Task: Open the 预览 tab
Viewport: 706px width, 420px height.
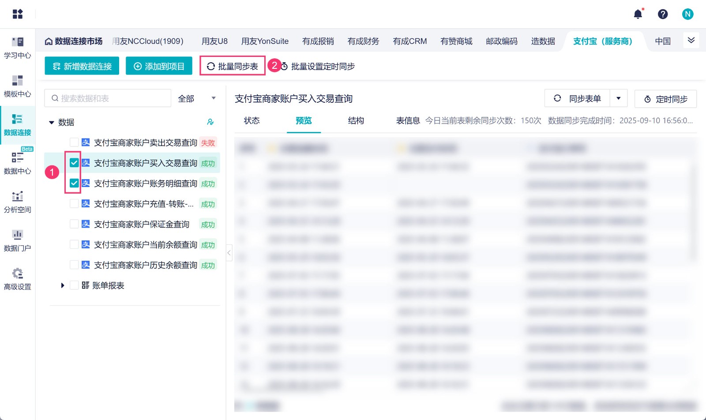Action: (304, 120)
